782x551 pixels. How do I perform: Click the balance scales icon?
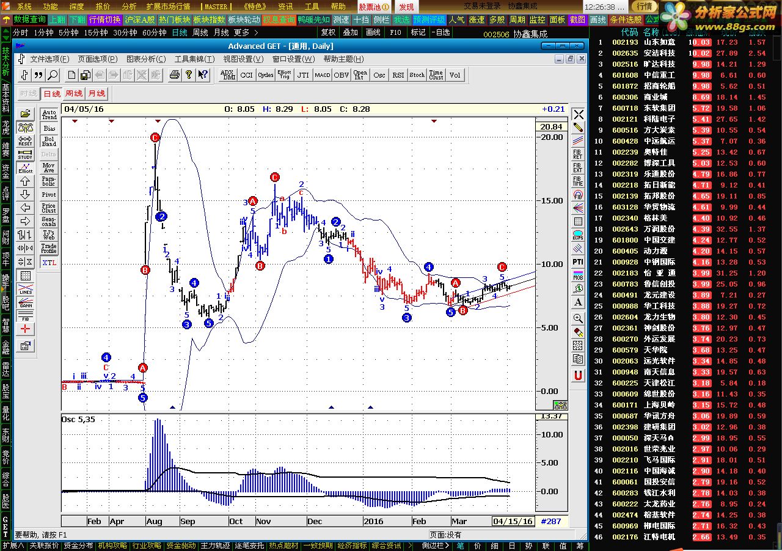[x=25, y=127]
